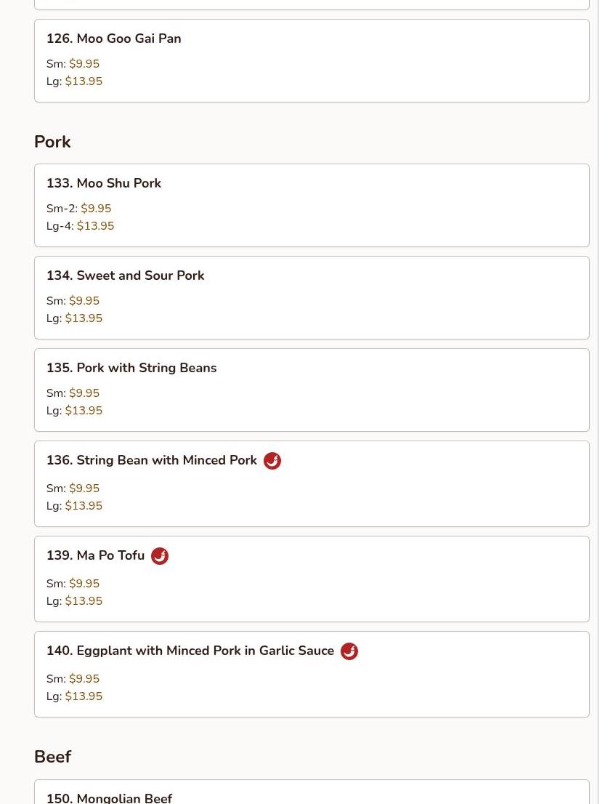The image size is (613, 804).
Task: Click Sweet and Sour Pork large price
Action: click(84, 318)
